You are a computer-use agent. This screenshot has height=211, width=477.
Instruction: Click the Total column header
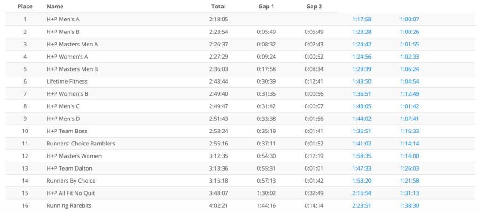(x=218, y=7)
